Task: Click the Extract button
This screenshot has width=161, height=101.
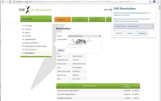Action: [130, 33]
